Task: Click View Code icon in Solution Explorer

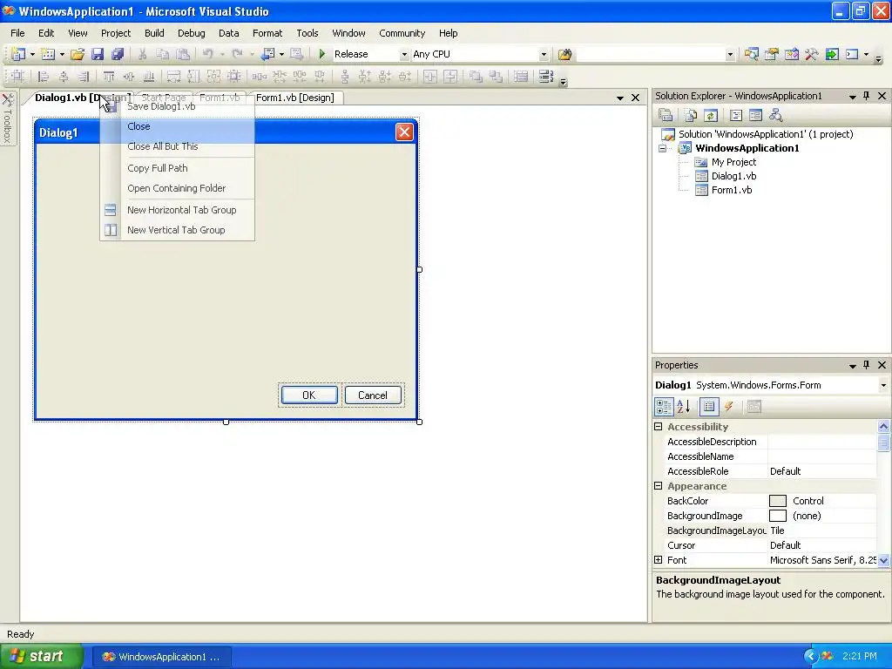Action: (x=735, y=116)
